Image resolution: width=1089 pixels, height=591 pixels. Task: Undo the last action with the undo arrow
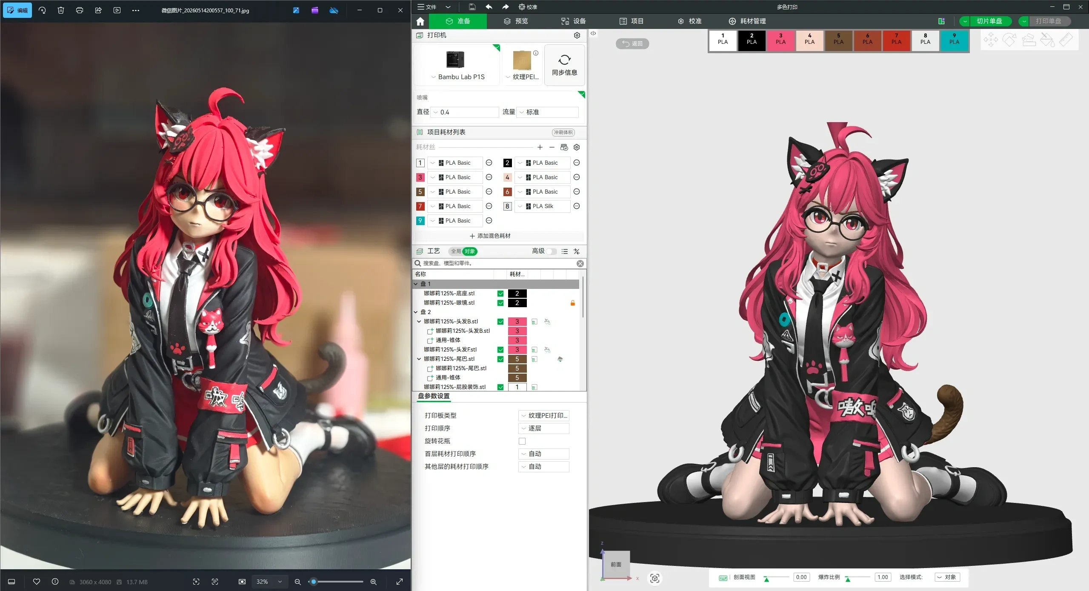pyautogui.click(x=489, y=7)
